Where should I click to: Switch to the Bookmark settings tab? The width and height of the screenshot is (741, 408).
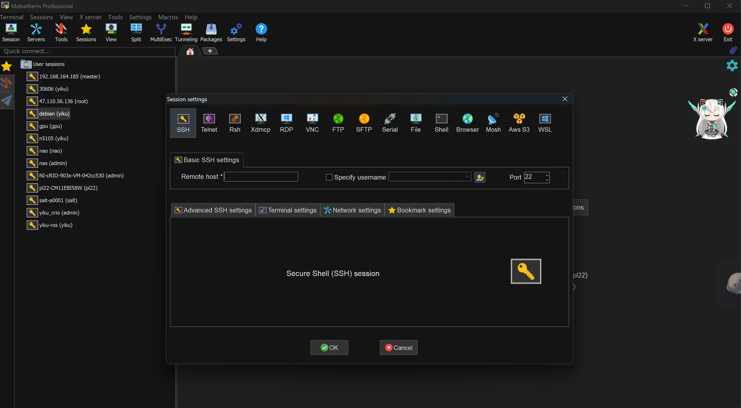[419, 210]
